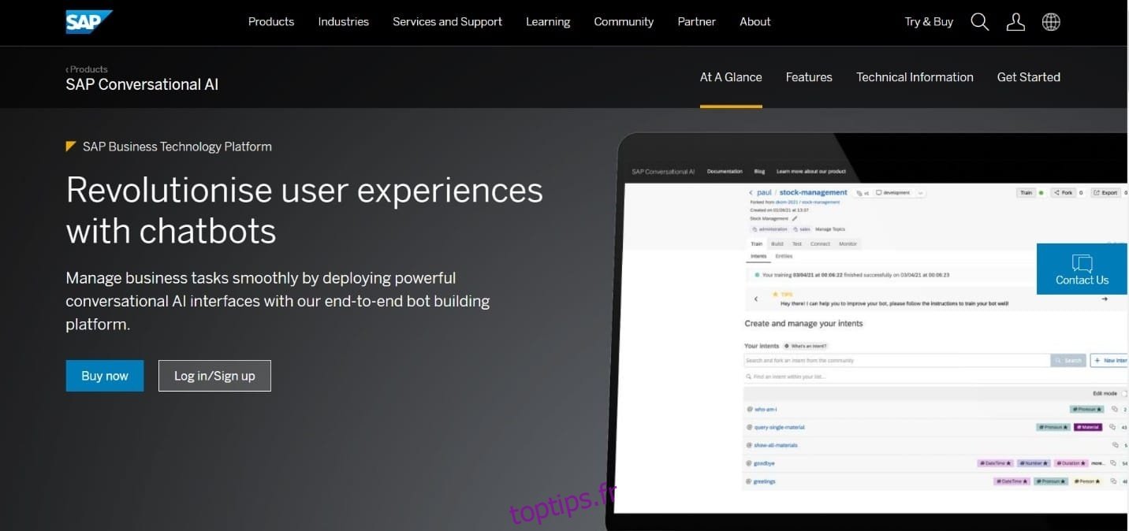Expand the Services and Support menu

point(447,22)
